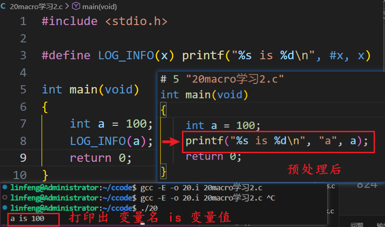
Task: Click line number 9 in the gutter
Action: point(23,158)
